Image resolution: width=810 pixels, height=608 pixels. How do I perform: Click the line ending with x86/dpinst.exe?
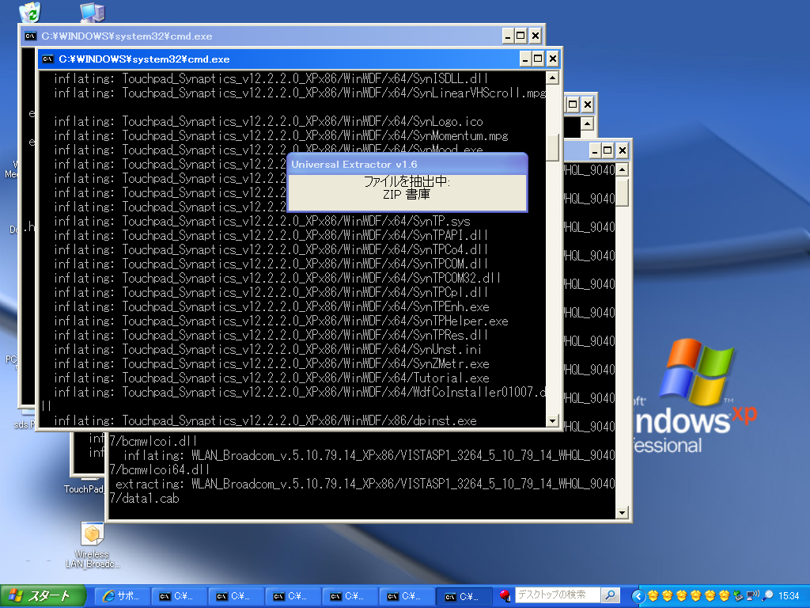point(266,421)
